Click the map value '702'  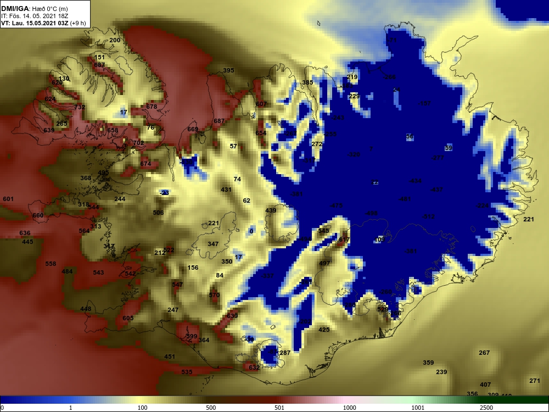pyautogui.click(x=139, y=143)
